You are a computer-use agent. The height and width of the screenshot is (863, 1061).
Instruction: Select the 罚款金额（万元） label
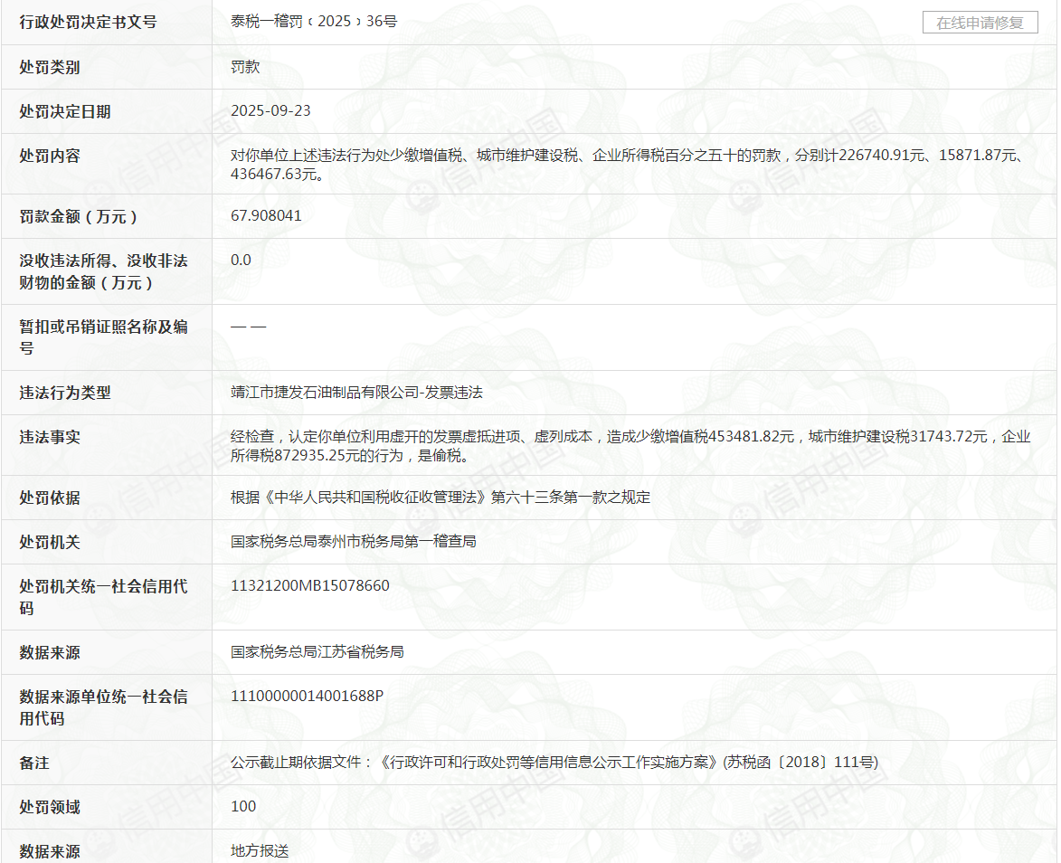[x=79, y=216]
